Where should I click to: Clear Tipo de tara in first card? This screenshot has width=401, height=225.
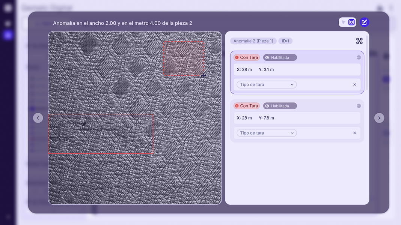click(x=354, y=85)
